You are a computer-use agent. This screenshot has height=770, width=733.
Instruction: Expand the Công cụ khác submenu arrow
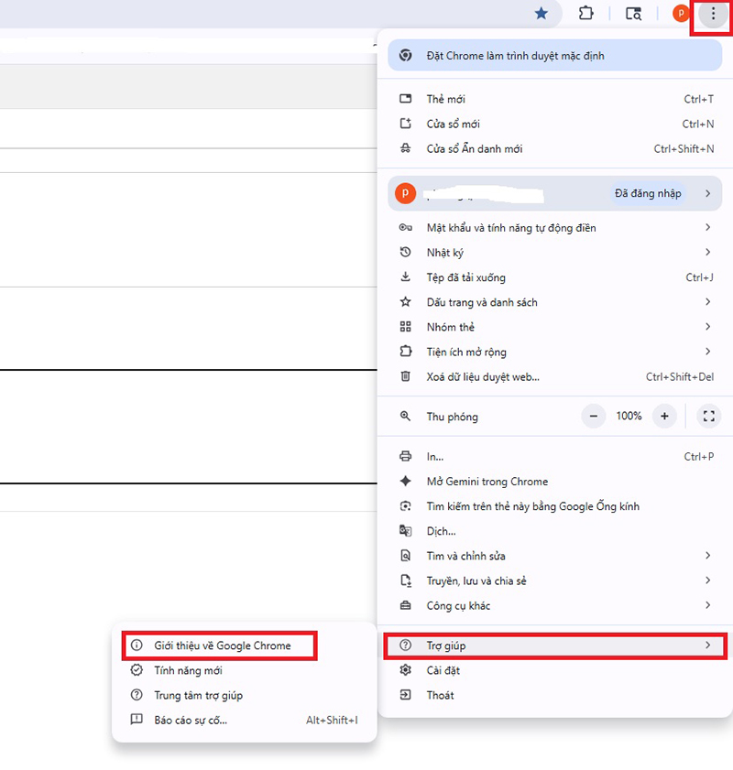pos(707,605)
